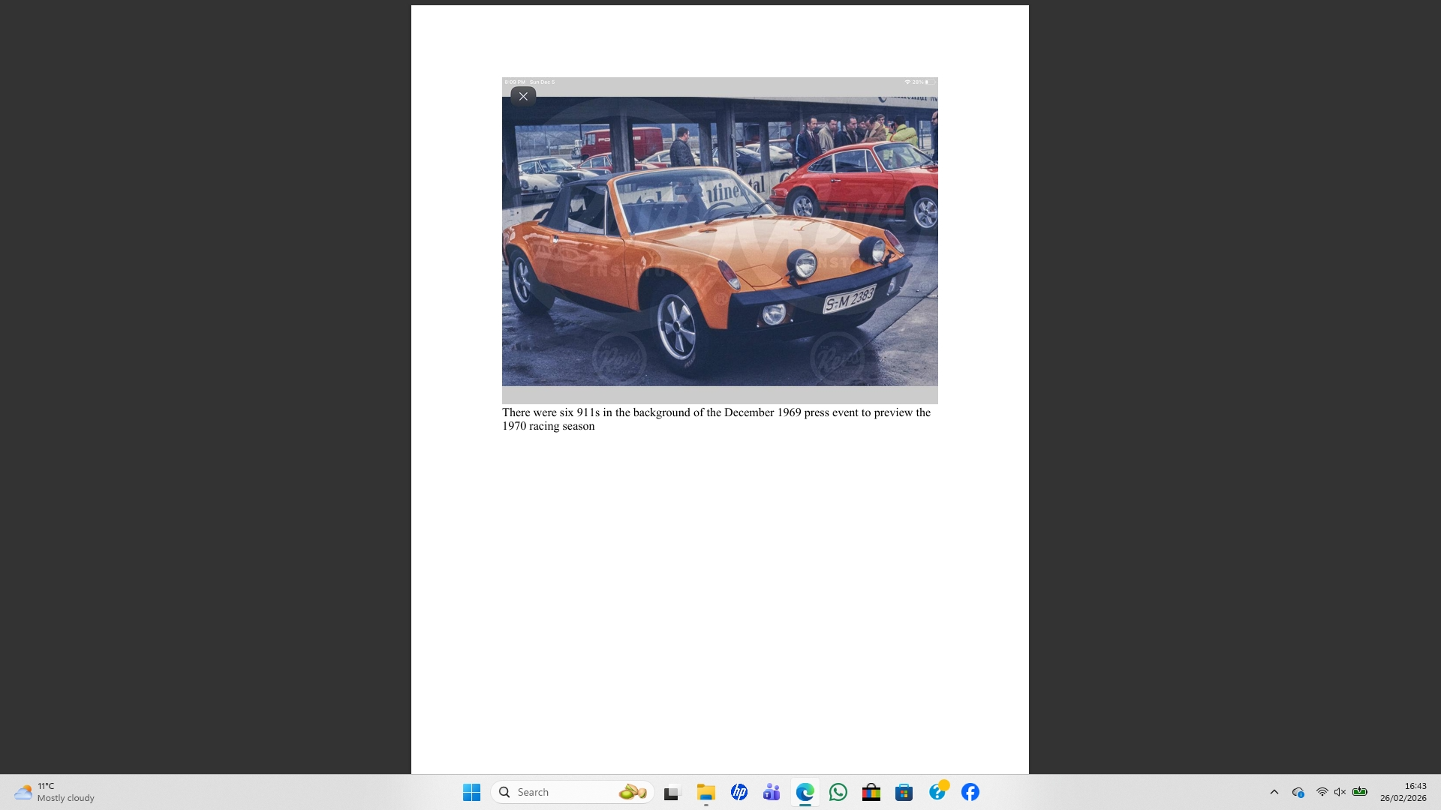Screen dimensions: 1441x810
Task: Expand the hidden system tray icons
Action: 1274,792
